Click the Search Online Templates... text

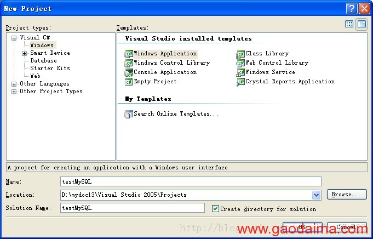click(176, 114)
